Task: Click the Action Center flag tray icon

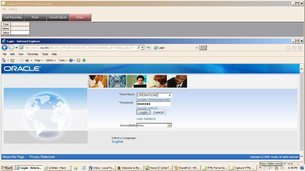Action: pos(271,168)
